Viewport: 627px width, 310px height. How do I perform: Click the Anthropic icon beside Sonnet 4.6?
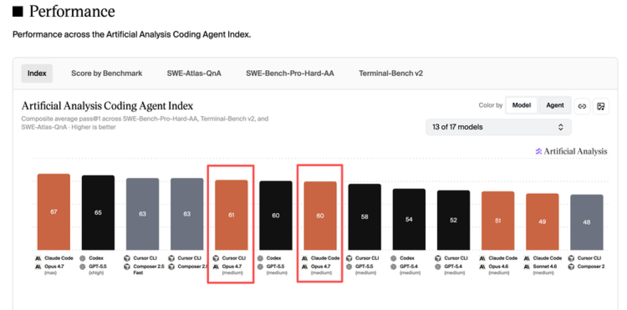[x=527, y=266]
